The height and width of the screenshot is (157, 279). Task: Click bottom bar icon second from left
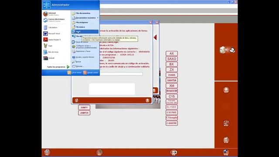(x=99, y=152)
